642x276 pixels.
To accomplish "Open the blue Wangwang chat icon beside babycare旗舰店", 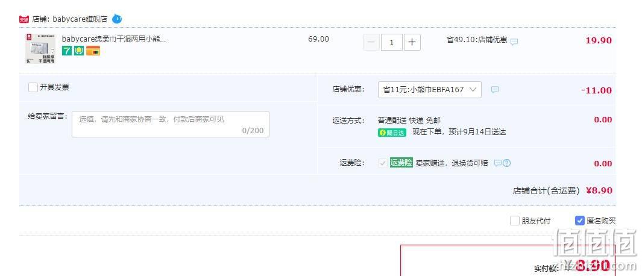I will (x=117, y=19).
